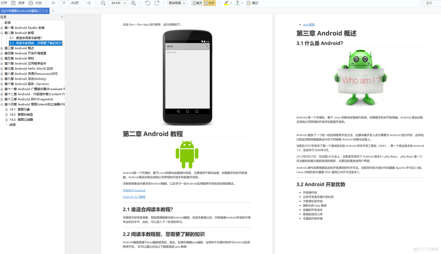
Task: Click the zoom out magnifier icon
Action: coord(103,3)
